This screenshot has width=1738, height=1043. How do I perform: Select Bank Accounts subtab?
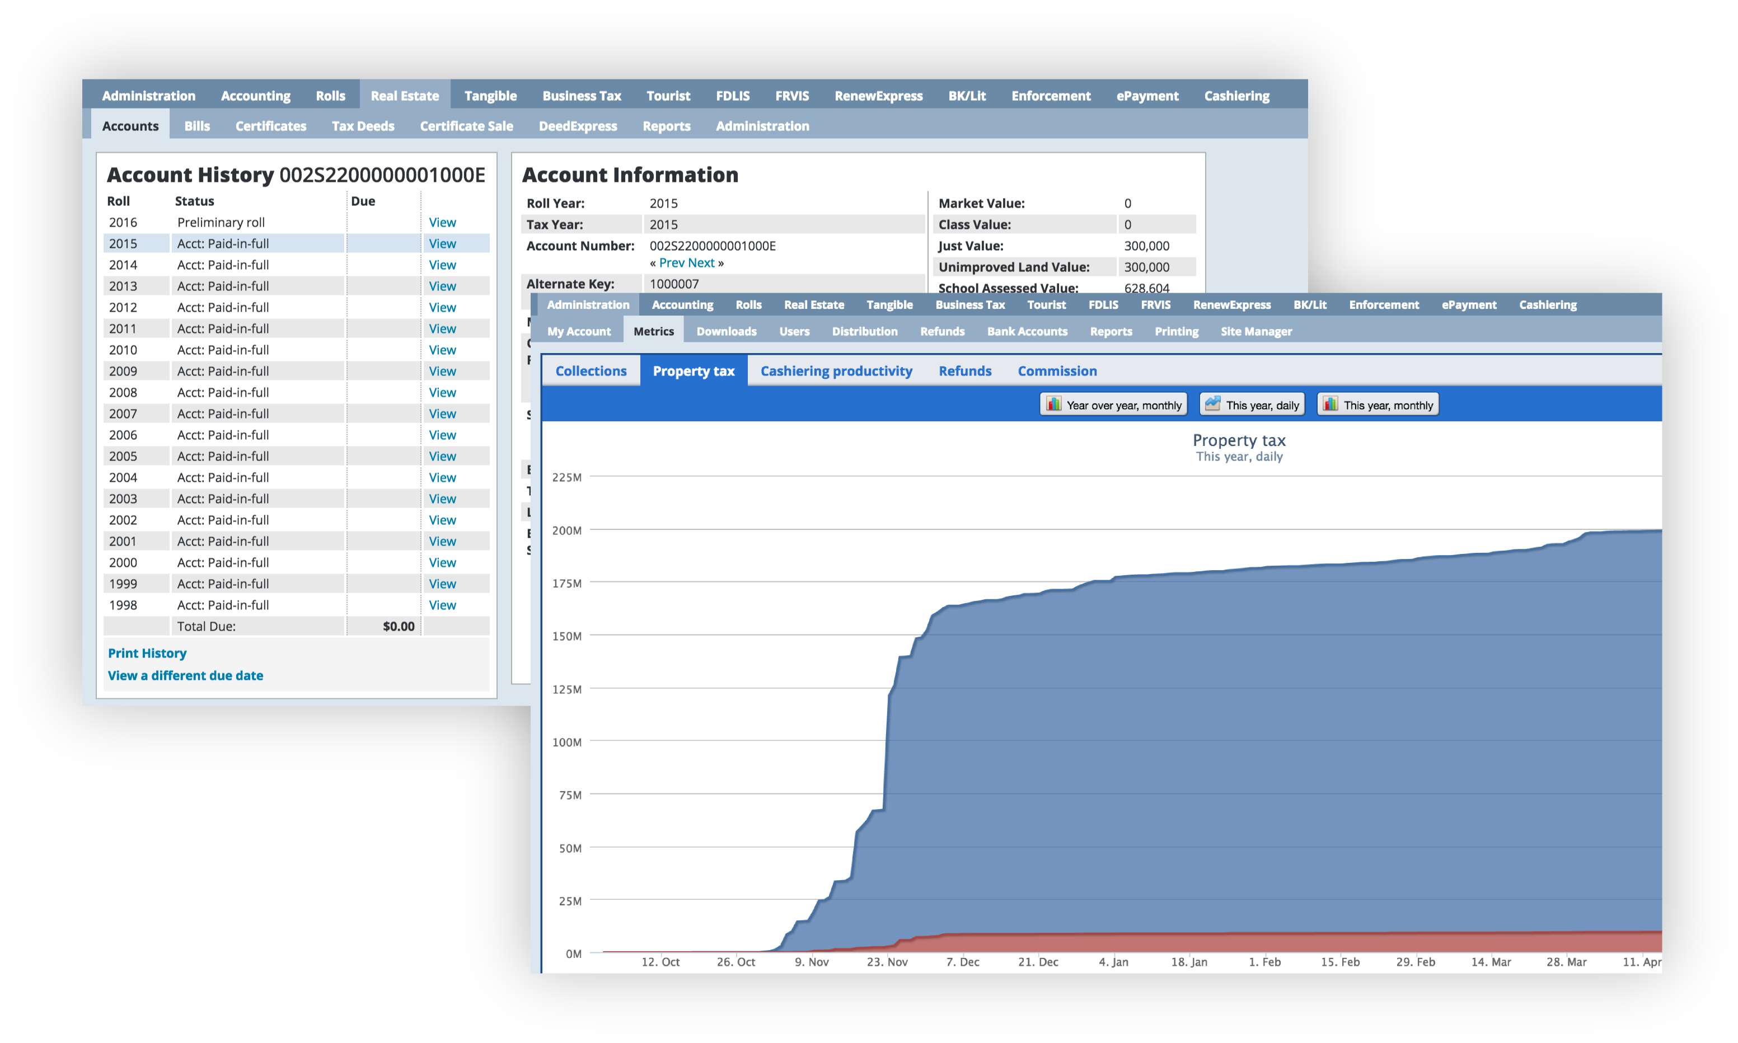tap(1027, 331)
